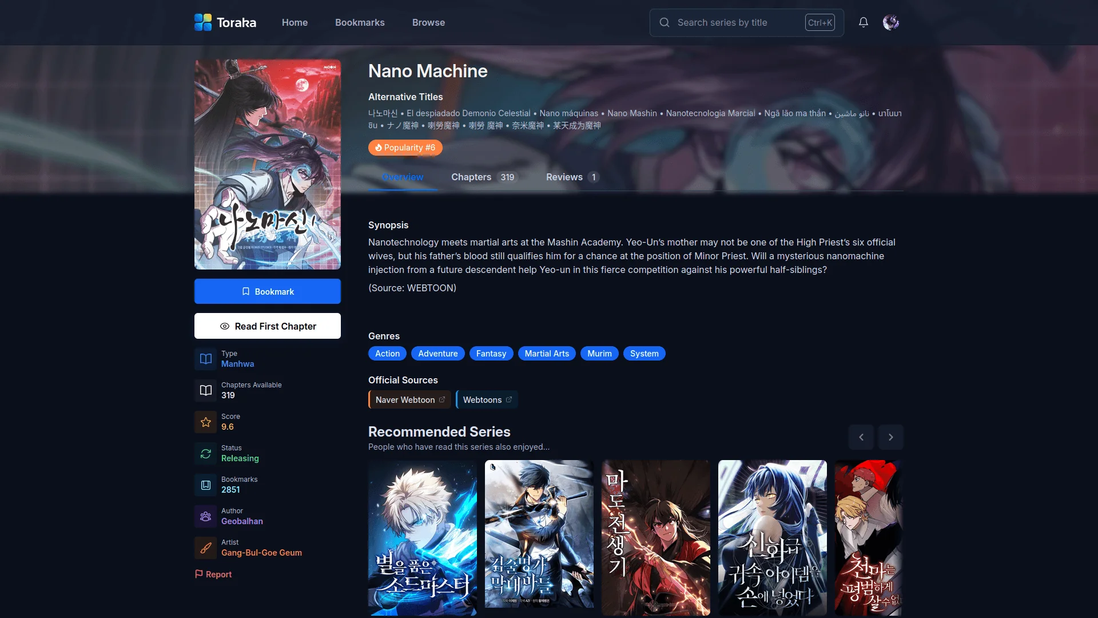
Task: Open the Webtoons source link
Action: coord(487,399)
